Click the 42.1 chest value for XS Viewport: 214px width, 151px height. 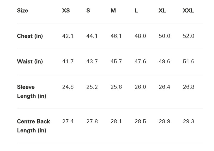[68, 36]
